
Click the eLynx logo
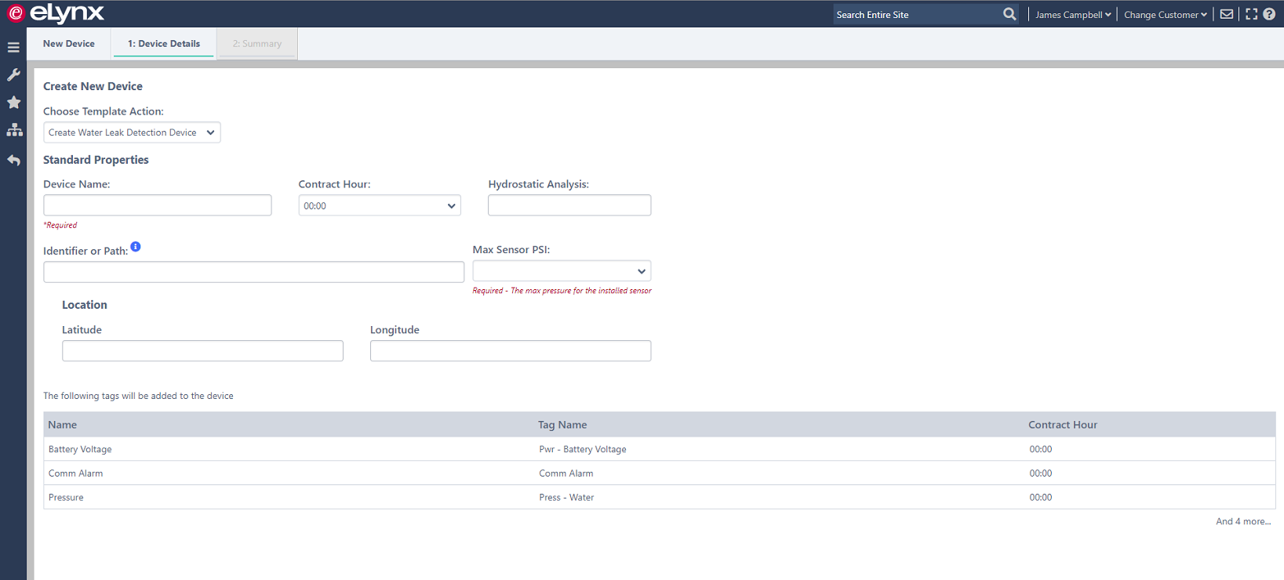point(56,13)
